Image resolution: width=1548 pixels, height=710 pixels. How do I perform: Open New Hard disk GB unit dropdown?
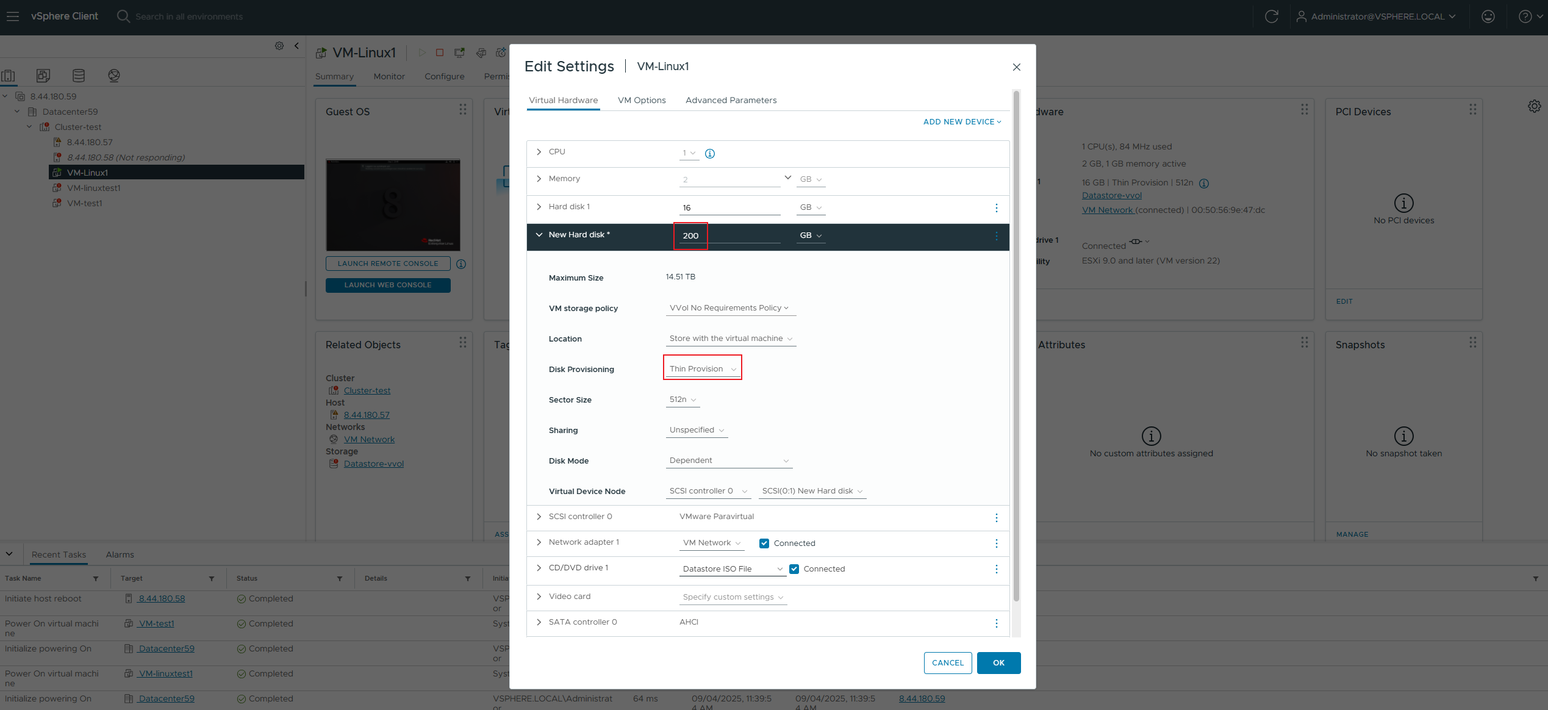811,236
